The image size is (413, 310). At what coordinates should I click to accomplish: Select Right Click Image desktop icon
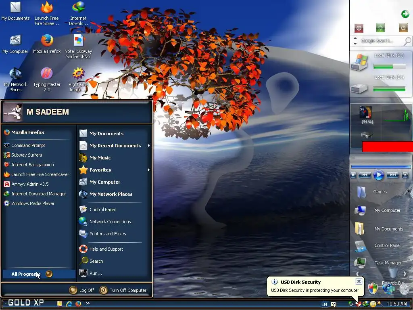pyautogui.click(x=78, y=80)
